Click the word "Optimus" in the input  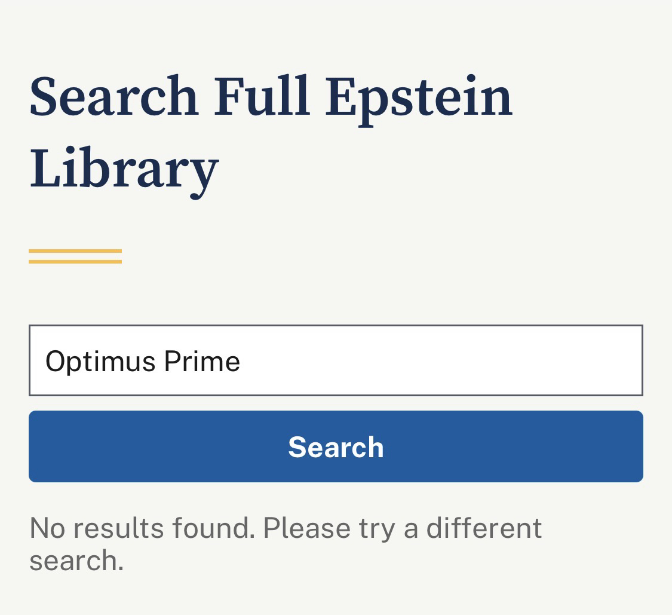click(x=100, y=361)
